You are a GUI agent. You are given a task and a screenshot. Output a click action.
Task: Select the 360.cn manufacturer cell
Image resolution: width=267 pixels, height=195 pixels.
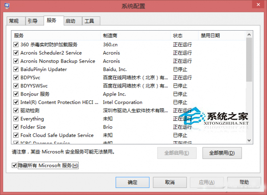(110, 44)
